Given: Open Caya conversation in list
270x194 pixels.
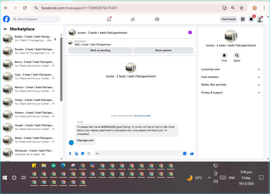Looking at the screenshot, I should (x=30, y=77).
